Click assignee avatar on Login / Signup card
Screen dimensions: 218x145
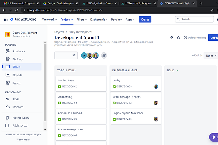[156, 119]
